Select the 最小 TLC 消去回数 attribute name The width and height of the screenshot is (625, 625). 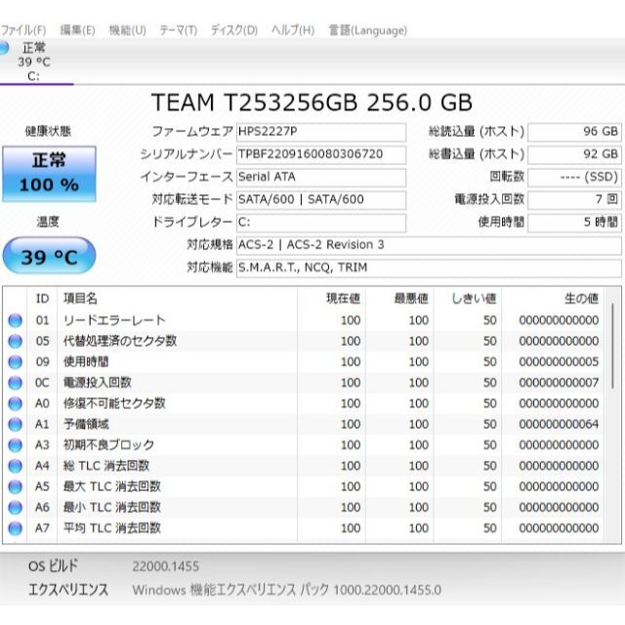point(112,507)
